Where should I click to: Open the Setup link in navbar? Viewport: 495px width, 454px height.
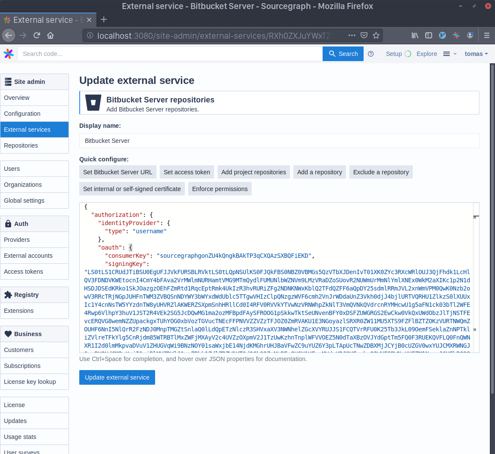[x=394, y=54]
